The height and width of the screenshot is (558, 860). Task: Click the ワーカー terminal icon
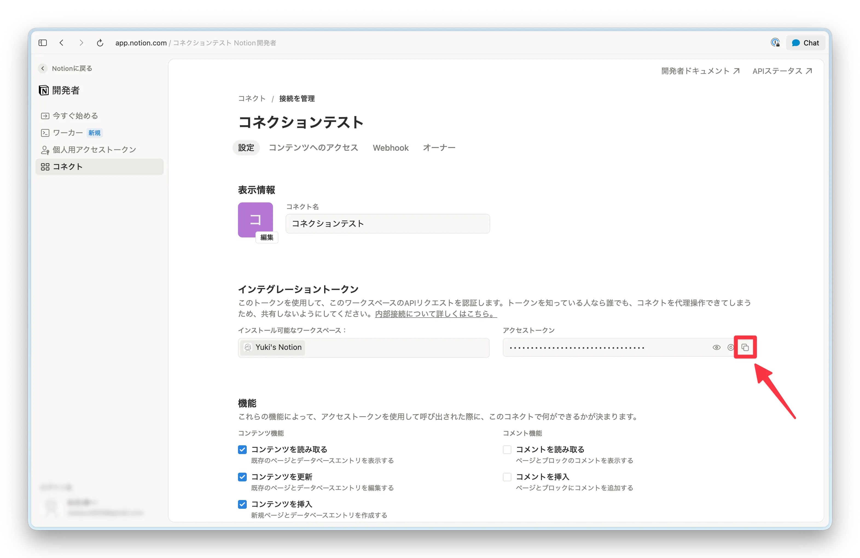tap(45, 133)
